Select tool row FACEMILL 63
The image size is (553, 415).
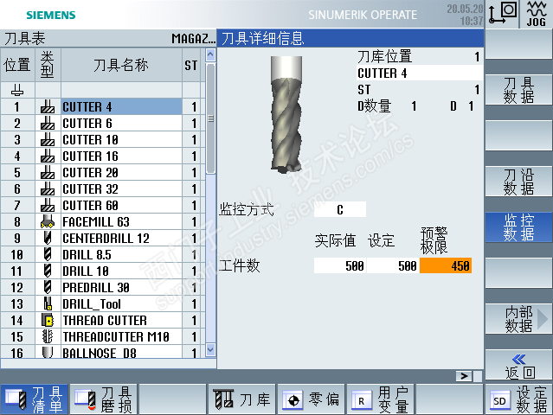pyautogui.click(x=122, y=222)
